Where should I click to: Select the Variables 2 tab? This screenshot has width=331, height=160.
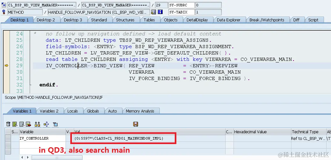point(49,111)
